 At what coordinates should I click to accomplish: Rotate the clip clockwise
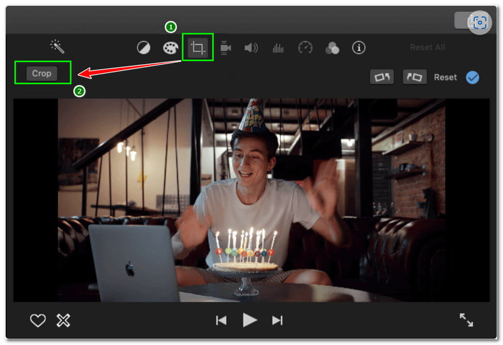coord(414,77)
